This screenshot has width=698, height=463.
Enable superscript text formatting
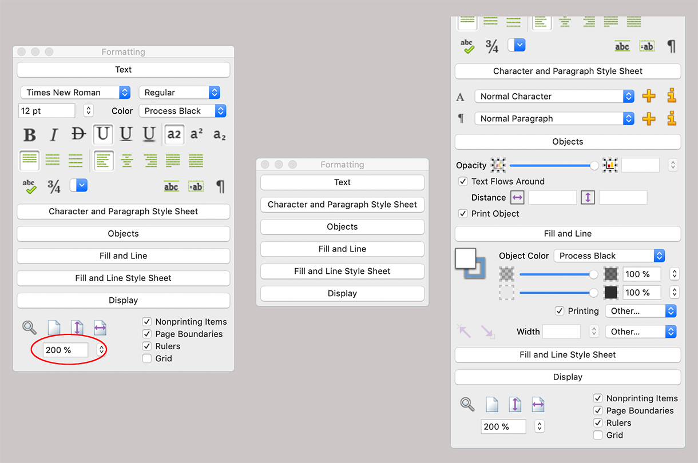197,134
